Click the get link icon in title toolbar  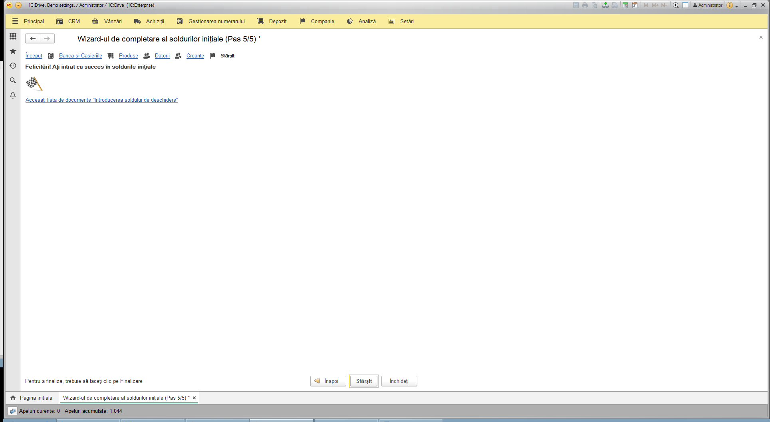pos(605,5)
